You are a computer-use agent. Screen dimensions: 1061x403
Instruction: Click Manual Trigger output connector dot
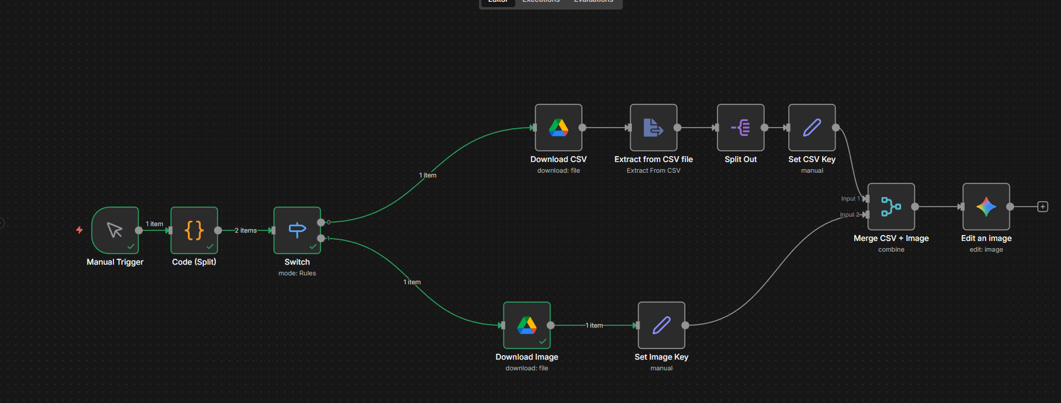[139, 230]
